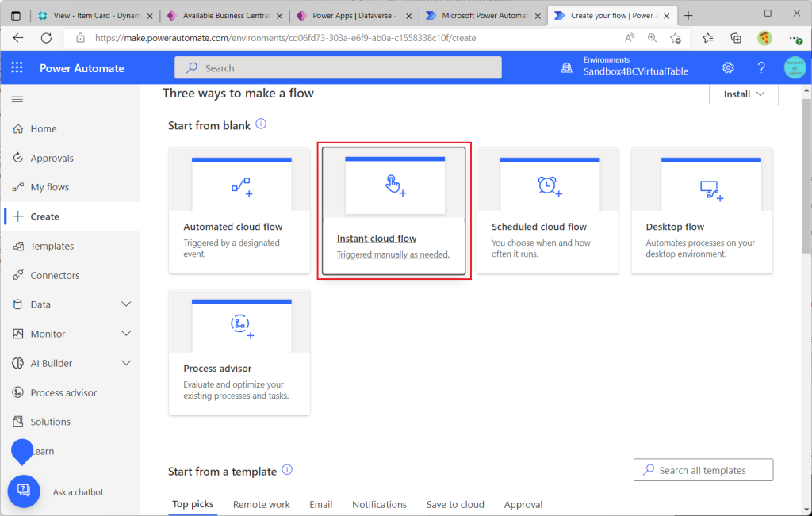The width and height of the screenshot is (812, 516).
Task: Select the Save to cloud template tab
Action: (x=455, y=504)
